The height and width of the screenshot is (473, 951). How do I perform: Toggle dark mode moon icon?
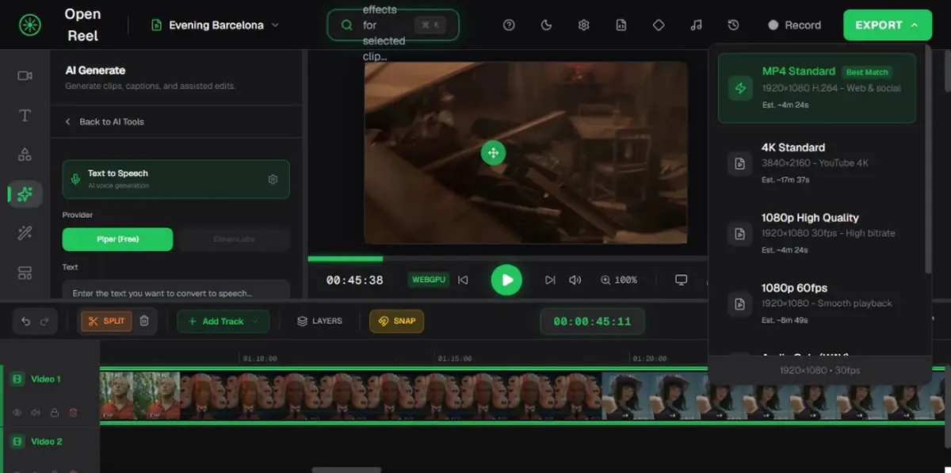pyautogui.click(x=546, y=25)
